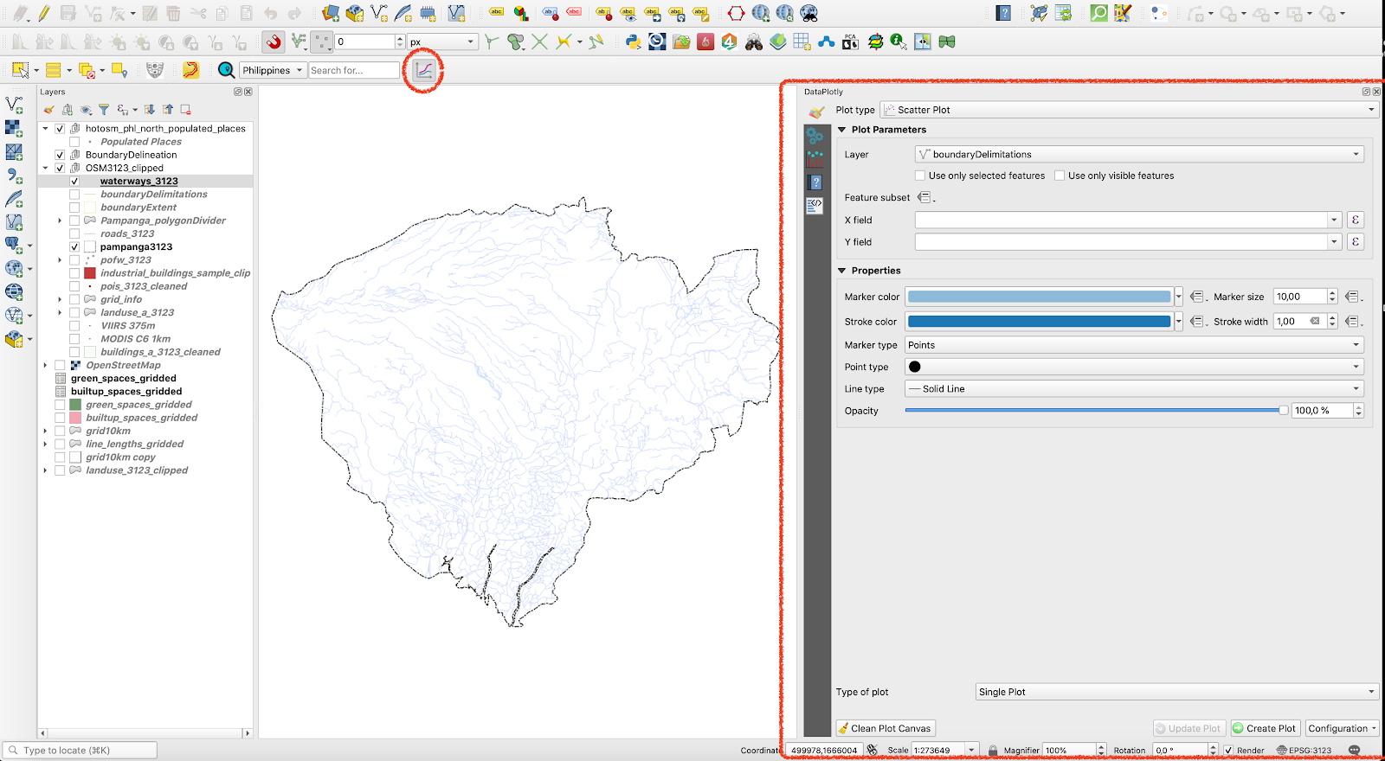Click the 'Search for...' input field
The height and width of the screenshot is (761, 1385).
click(354, 70)
